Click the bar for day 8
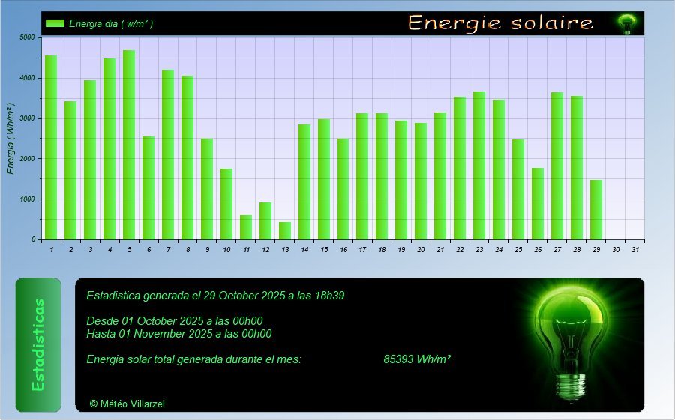 [187, 157]
